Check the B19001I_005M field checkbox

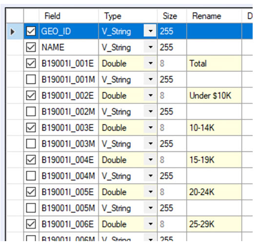click(x=31, y=208)
